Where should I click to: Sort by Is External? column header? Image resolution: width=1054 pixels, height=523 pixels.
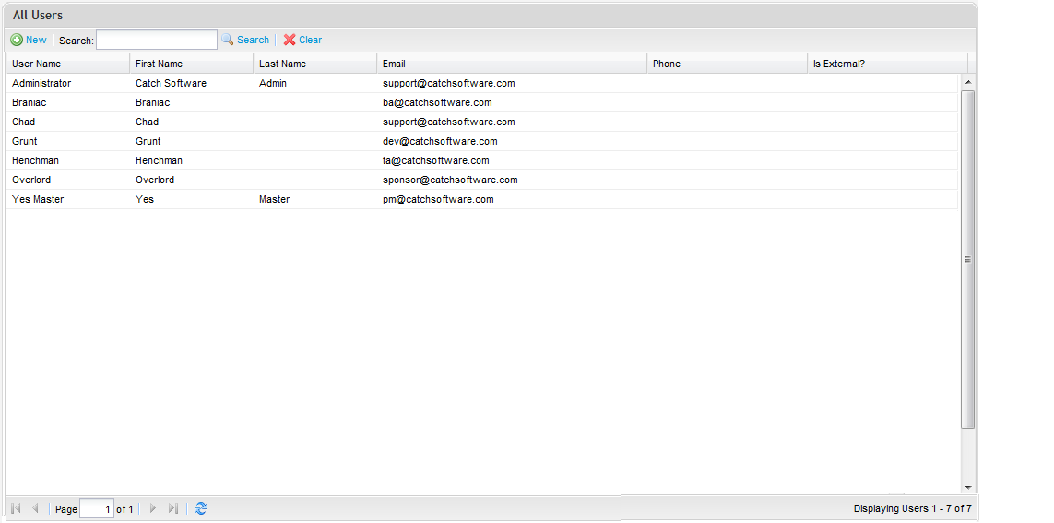coord(838,64)
